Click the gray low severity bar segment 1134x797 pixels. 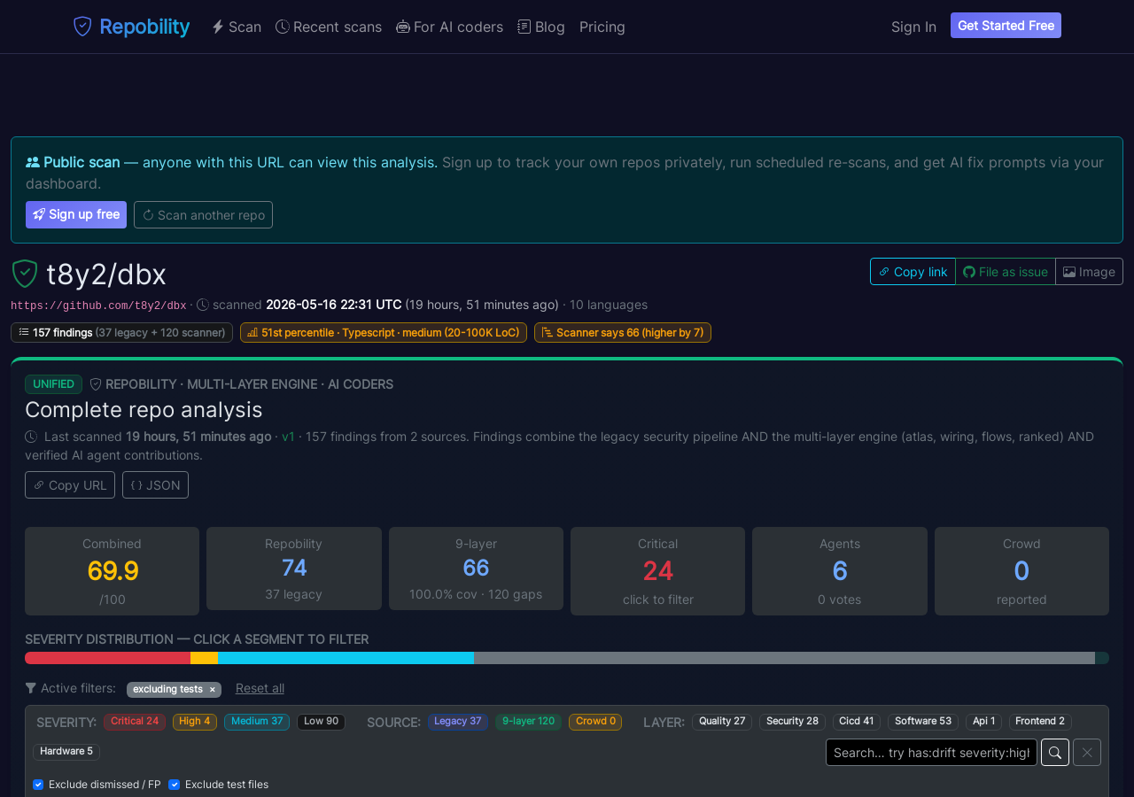(x=784, y=658)
